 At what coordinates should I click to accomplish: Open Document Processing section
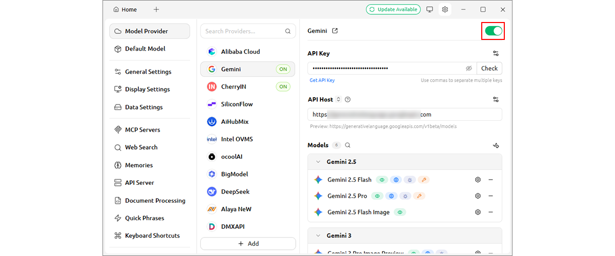150,201
